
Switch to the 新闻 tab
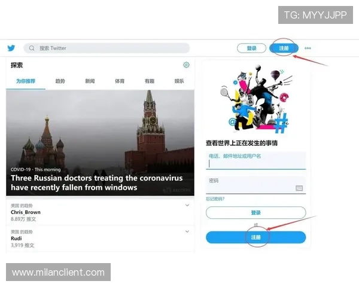point(90,81)
